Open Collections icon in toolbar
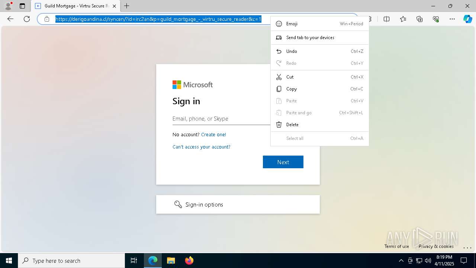This screenshot has height=268, width=476. [x=419, y=19]
